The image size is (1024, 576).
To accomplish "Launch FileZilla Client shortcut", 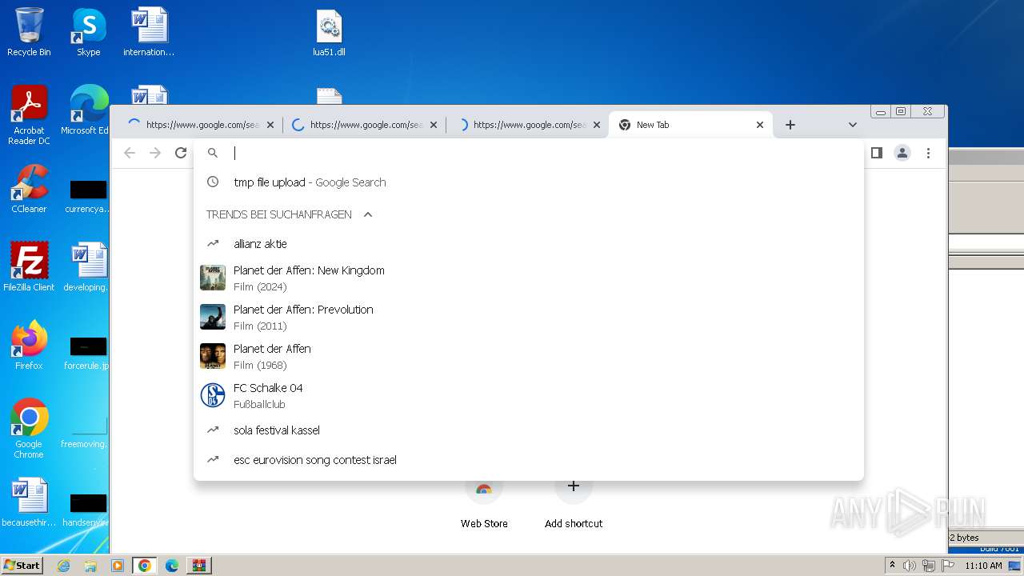I will 29,267.
